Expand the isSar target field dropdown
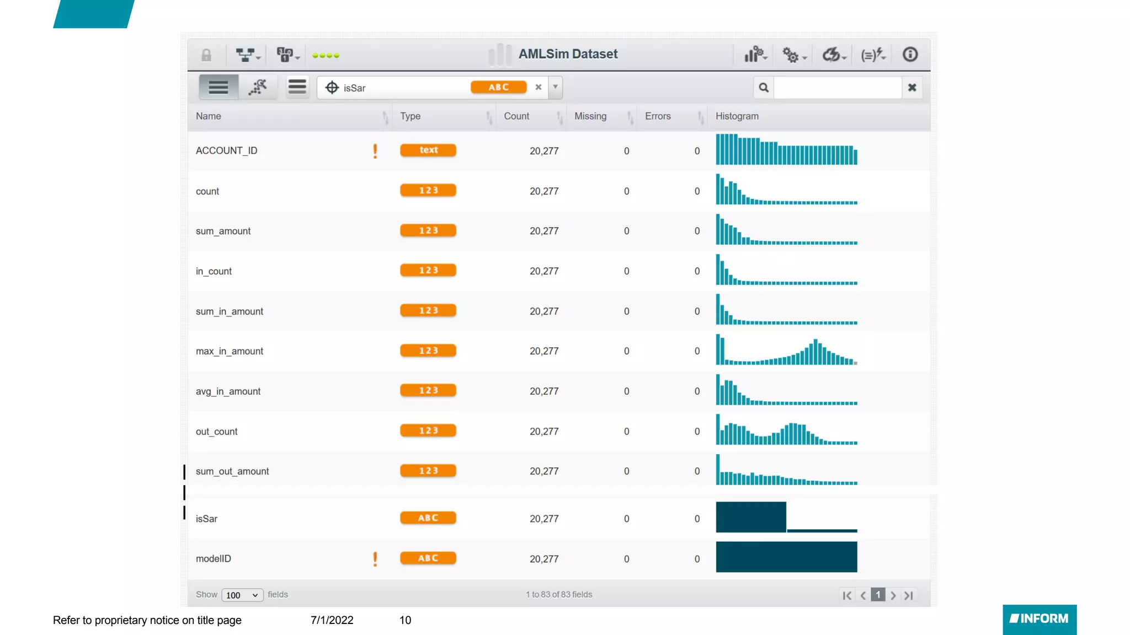 (555, 87)
